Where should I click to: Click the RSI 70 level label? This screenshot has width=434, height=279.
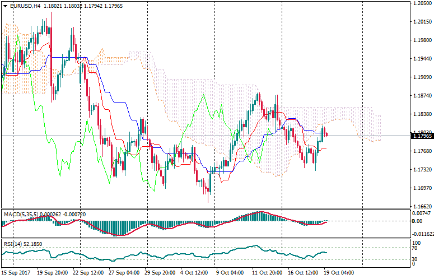(x=416, y=248)
